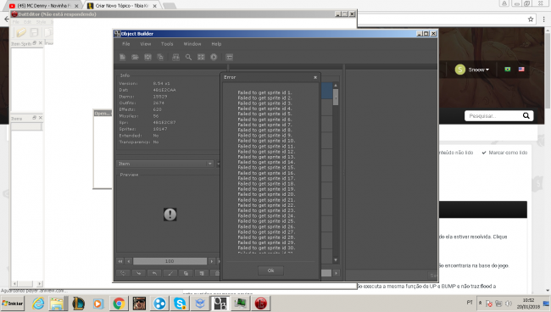
Task: Click the search magnifier on website
Action: [x=526, y=115]
